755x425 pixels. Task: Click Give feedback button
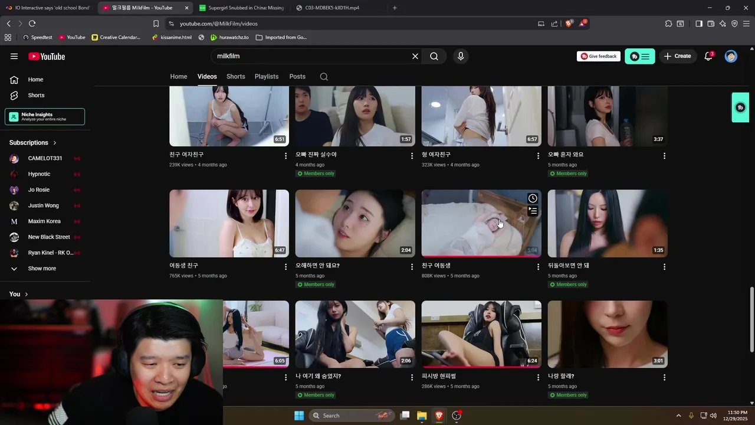(x=599, y=56)
